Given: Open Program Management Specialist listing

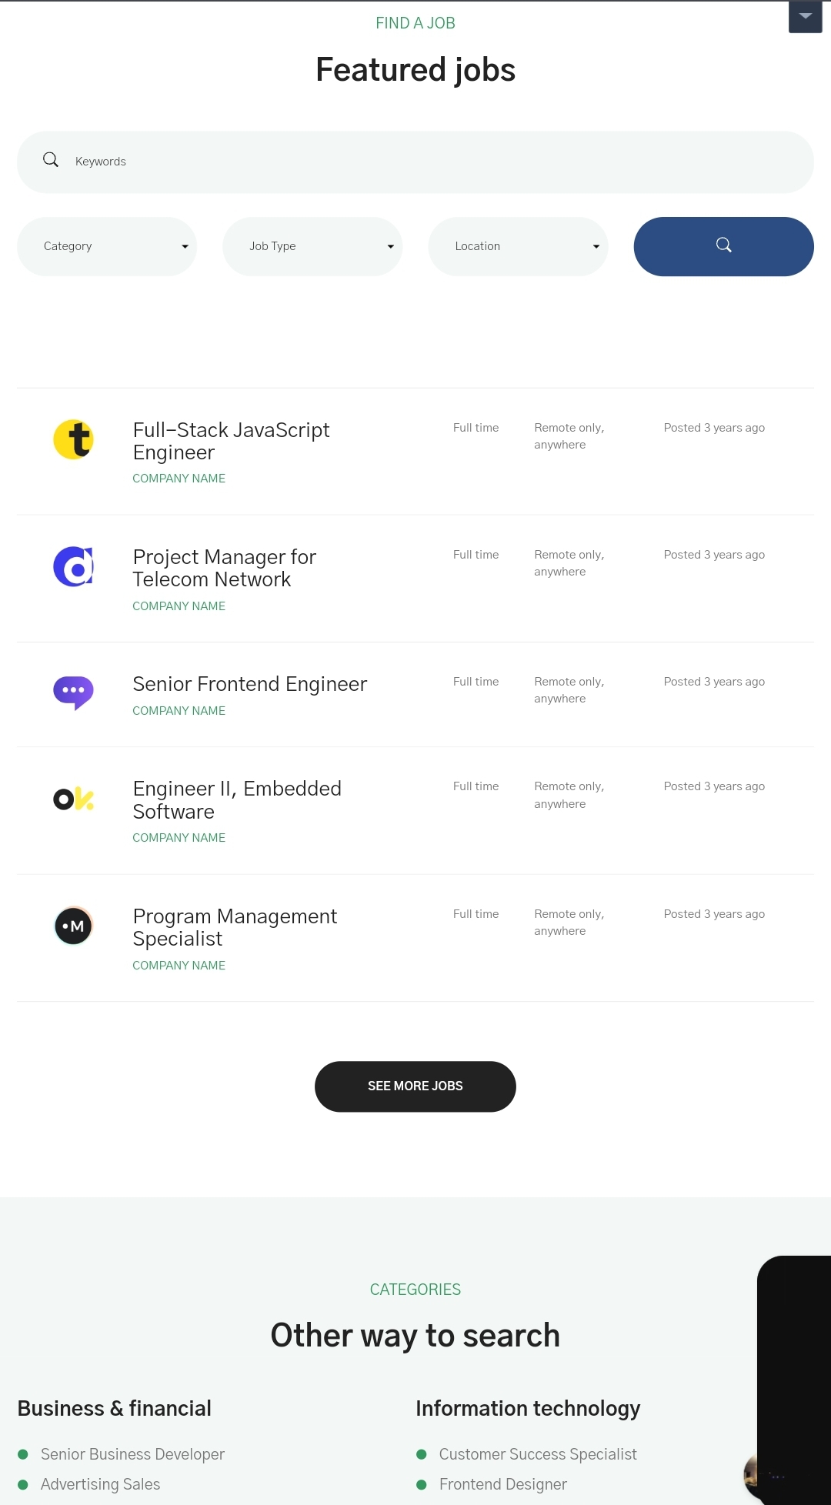Looking at the screenshot, I should [235, 927].
